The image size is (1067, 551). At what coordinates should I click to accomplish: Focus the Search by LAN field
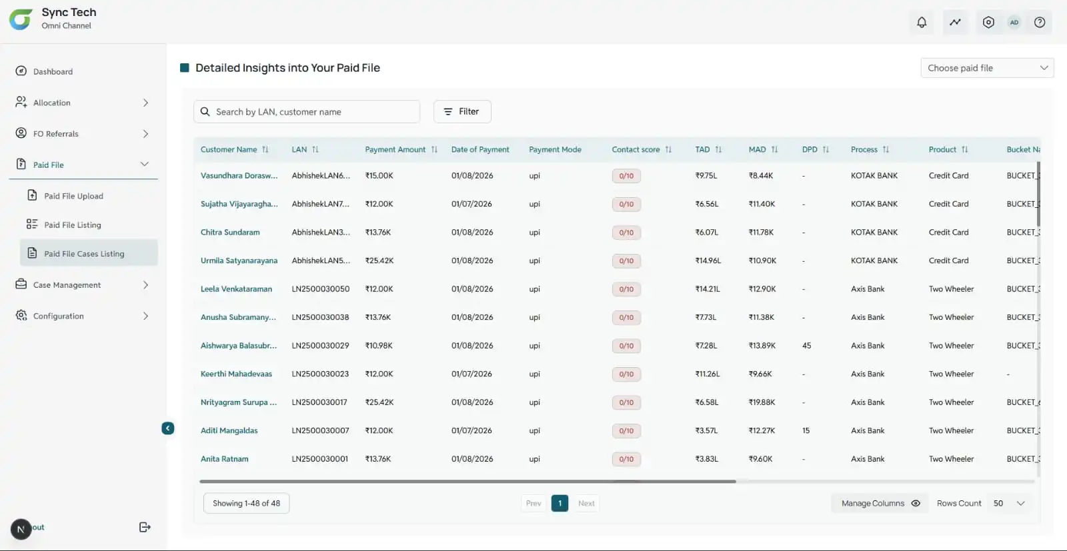313,112
